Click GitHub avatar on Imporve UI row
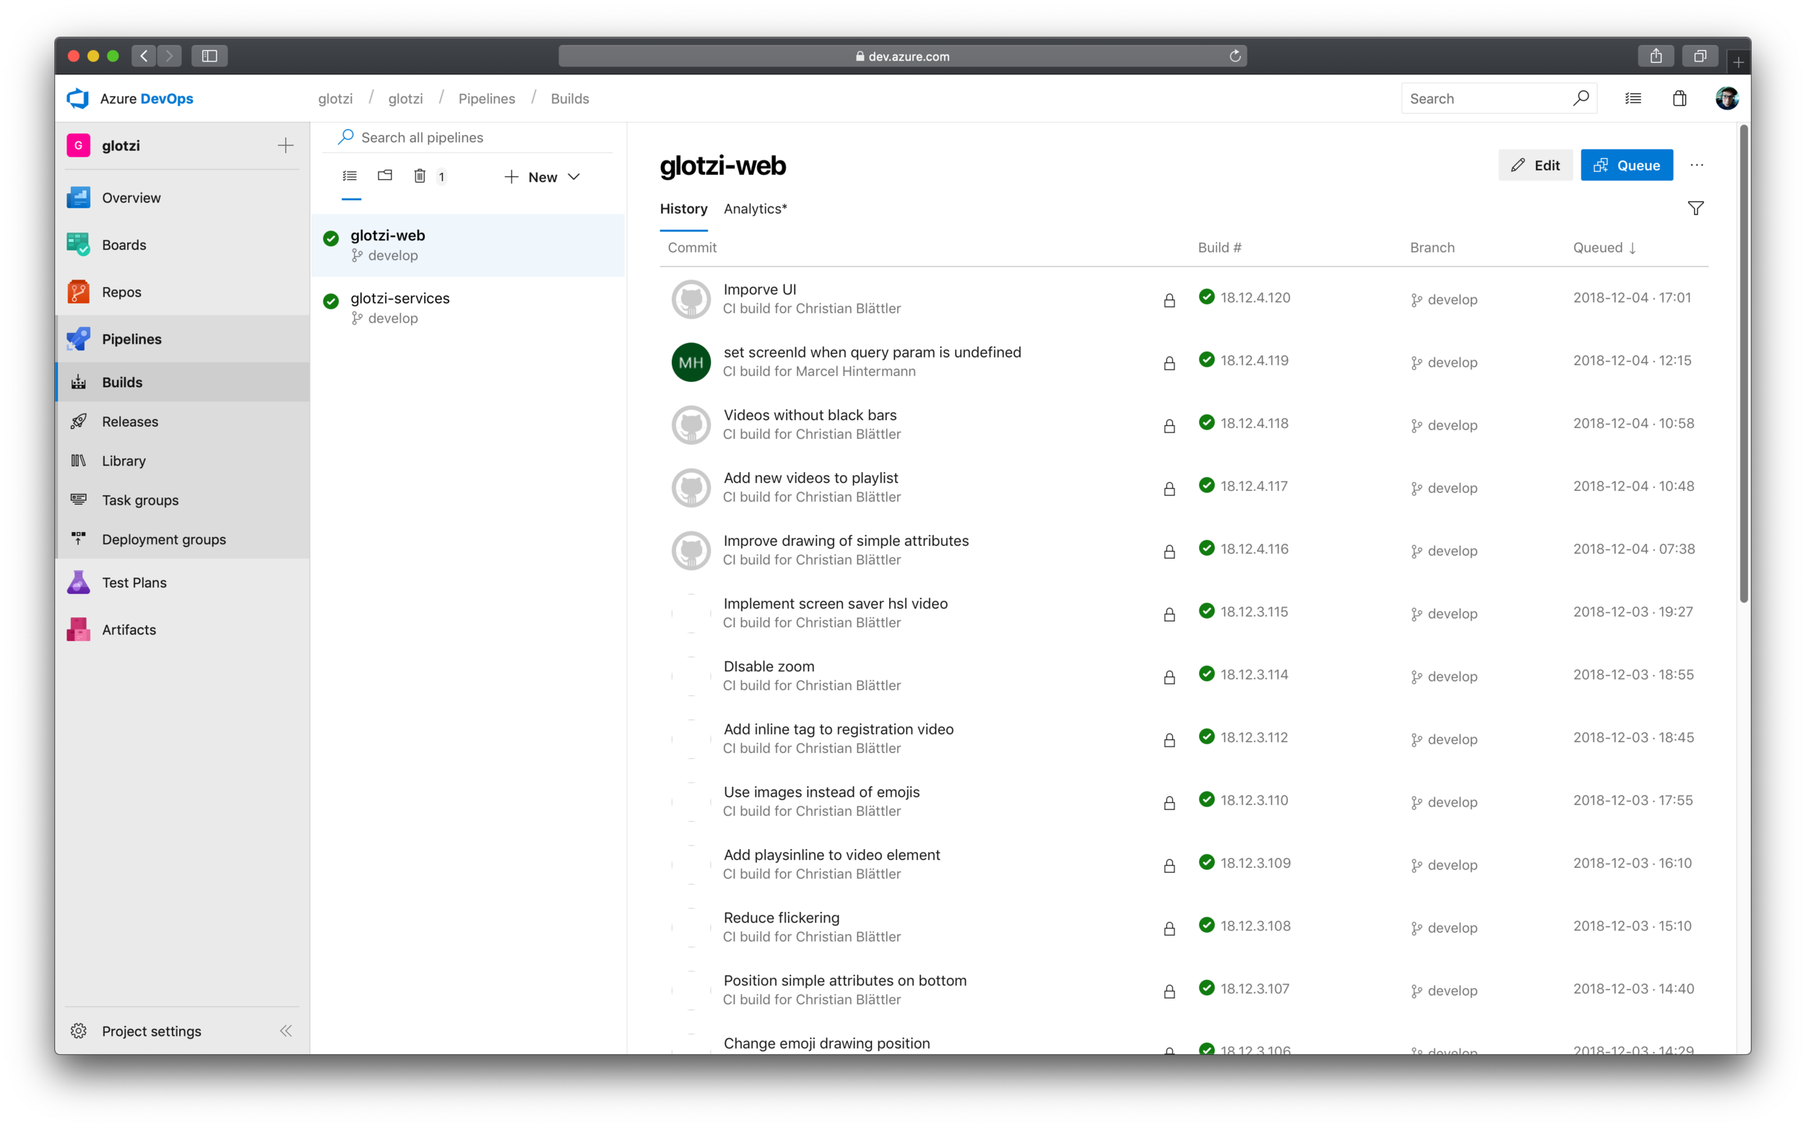This screenshot has width=1806, height=1127. tap(691, 300)
